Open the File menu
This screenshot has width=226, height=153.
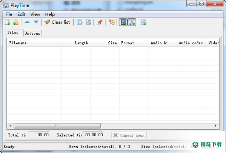(9, 14)
